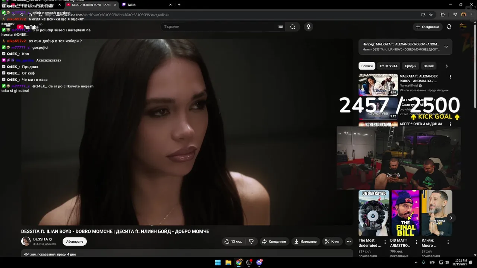Click the Chrome taskbar icon
This screenshot has width=477, height=268.
coord(238,262)
